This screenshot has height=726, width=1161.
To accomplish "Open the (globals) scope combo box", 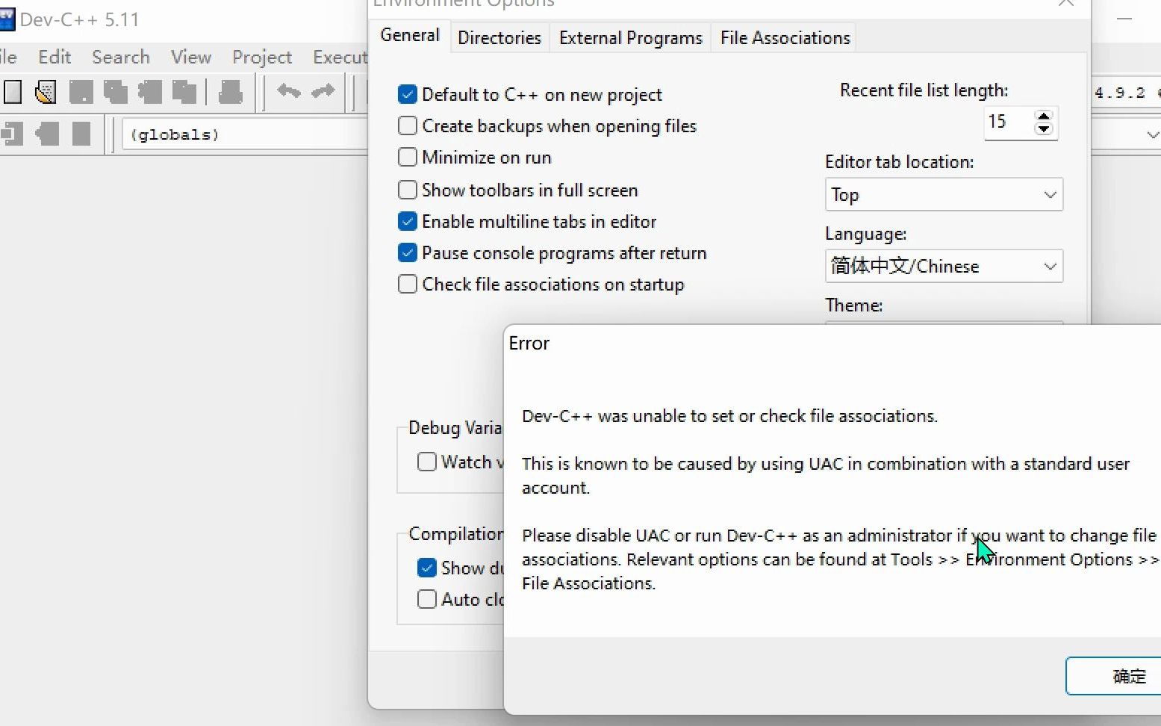I will (246, 135).
